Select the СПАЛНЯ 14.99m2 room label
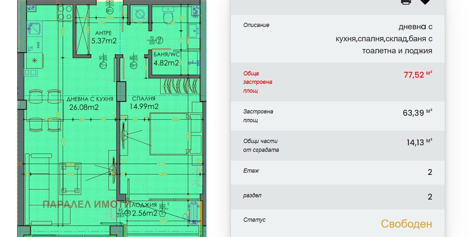The width and height of the screenshot is (473, 237). click(144, 103)
